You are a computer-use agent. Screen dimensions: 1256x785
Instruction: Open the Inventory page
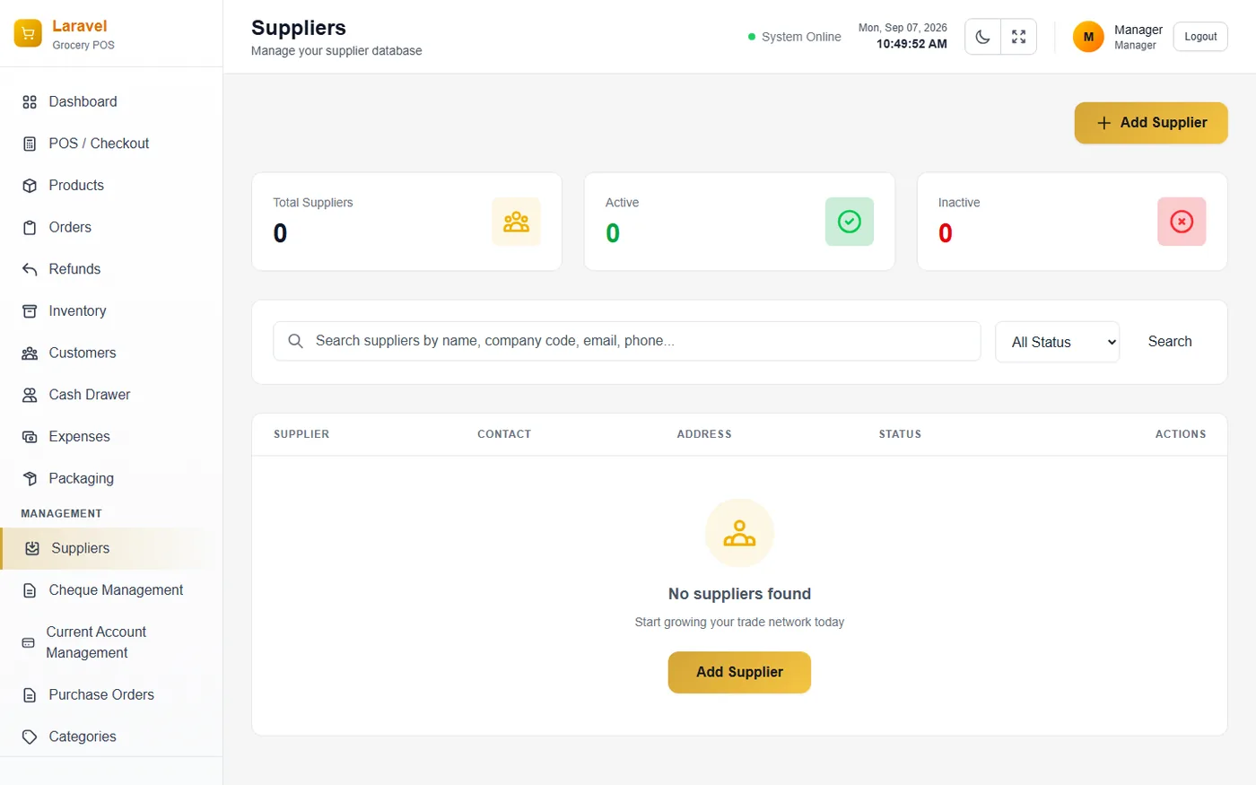click(x=111, y=311)
